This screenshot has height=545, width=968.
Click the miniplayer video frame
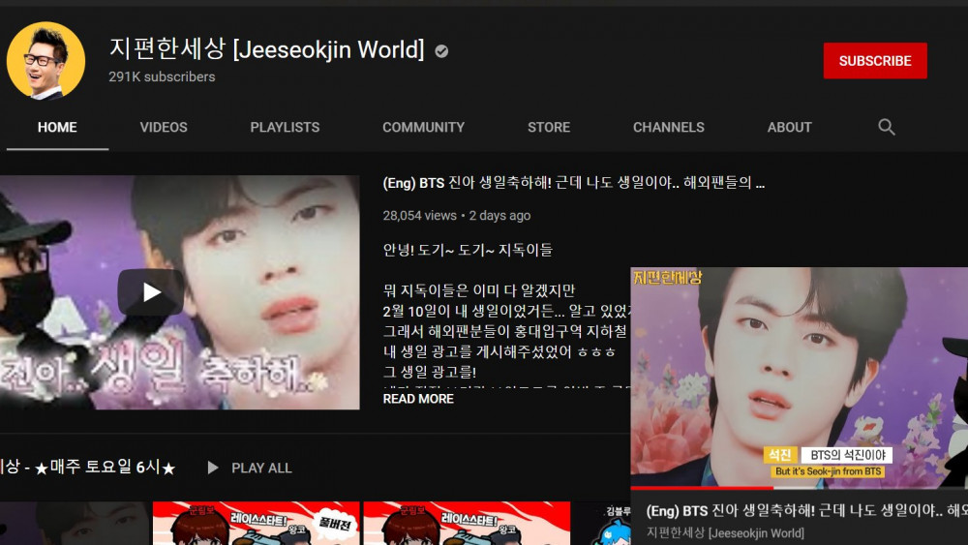click(799, 377)
